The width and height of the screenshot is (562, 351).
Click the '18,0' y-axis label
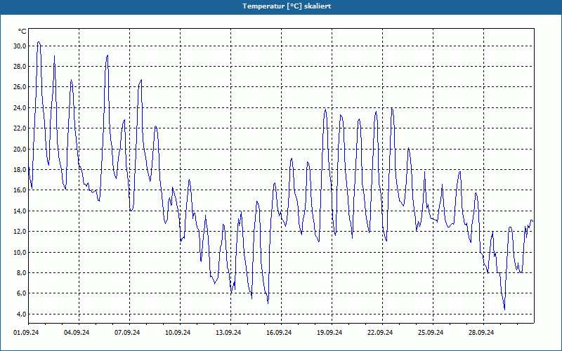[x=20, y=169]
